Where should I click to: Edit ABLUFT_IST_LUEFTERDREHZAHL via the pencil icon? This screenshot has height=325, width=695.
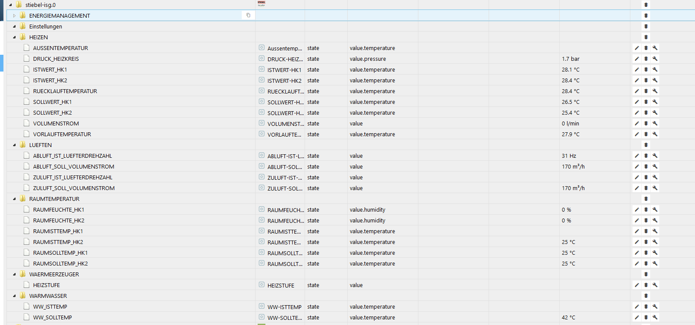(x=637, y=156)
